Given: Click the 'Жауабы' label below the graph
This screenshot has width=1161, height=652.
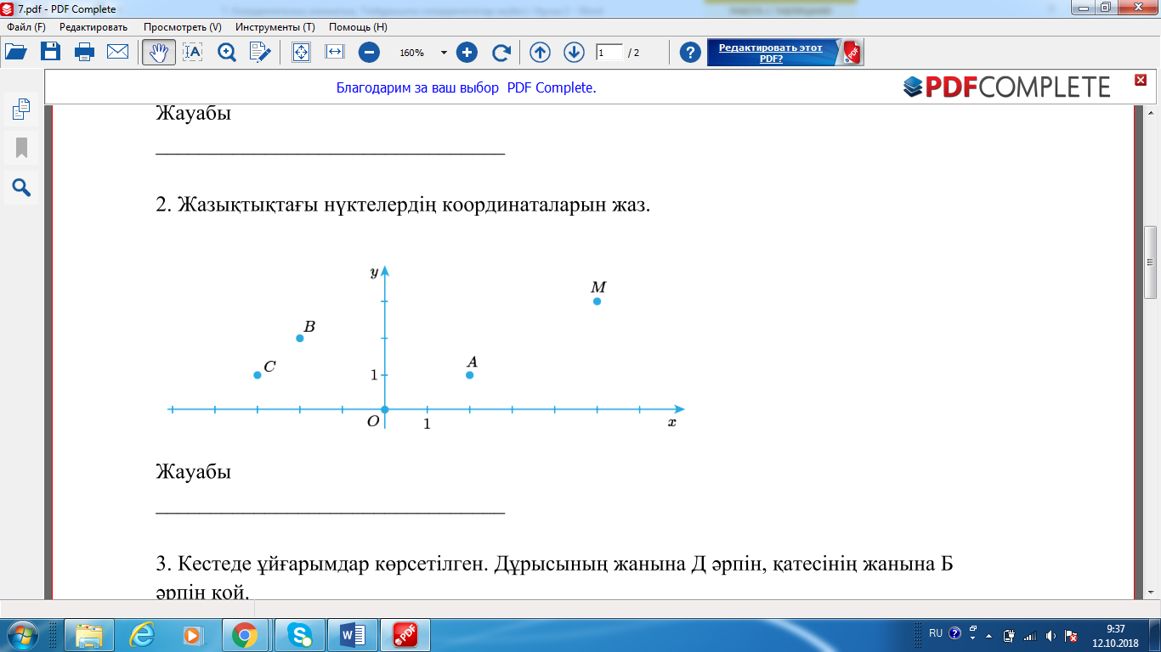Looking at the screenshot, I should pyautogui.click(x=194, y=471).
